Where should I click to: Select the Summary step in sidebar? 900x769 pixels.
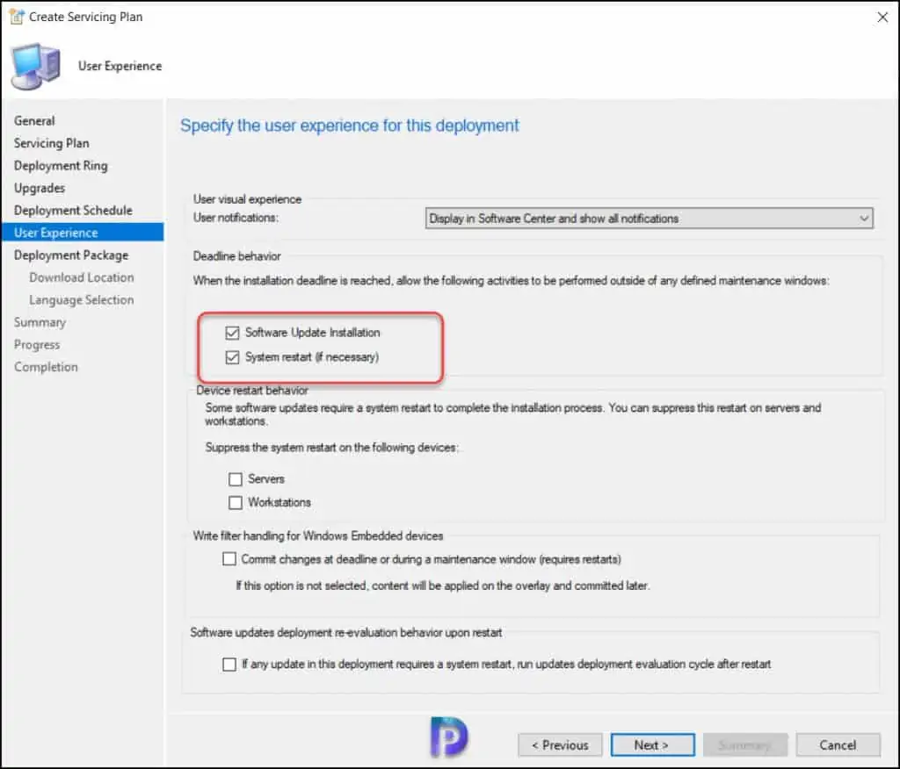click(x=40, y=322)
